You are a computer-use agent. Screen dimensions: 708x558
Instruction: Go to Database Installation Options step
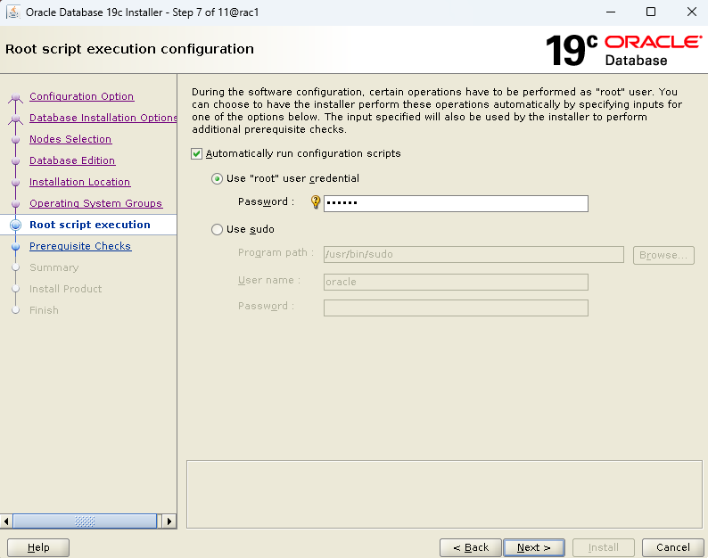pyautogui.click(x=103, y=118)
